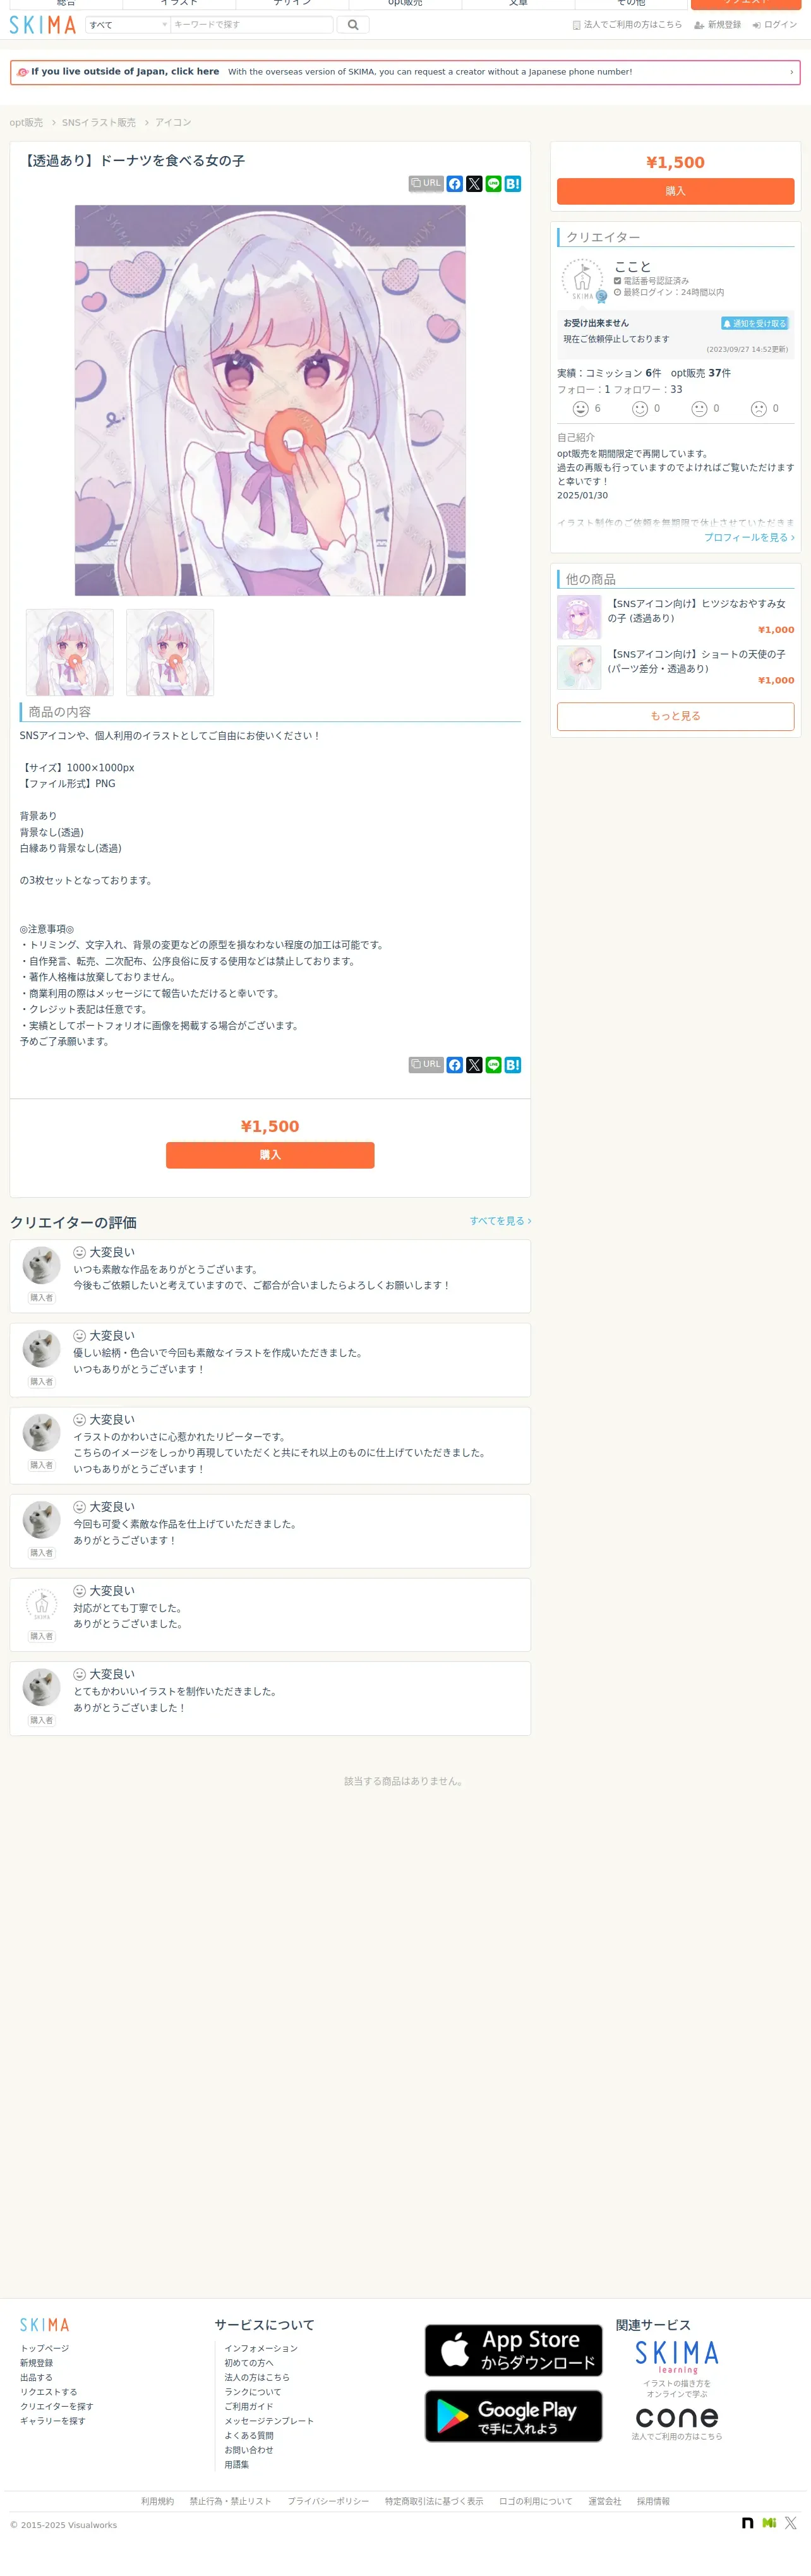Go to アイコン breadcrumb
The width and height of the screenshot is (811, 2576).
[173, 123]
